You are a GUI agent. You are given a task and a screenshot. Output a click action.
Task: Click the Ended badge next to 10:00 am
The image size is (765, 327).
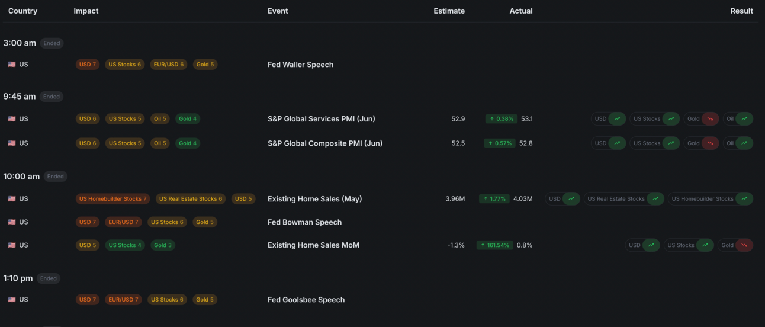click(55, 177)
